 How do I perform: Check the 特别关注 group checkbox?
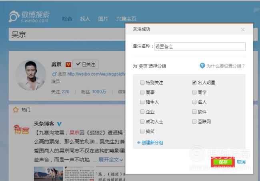point(142,82)
